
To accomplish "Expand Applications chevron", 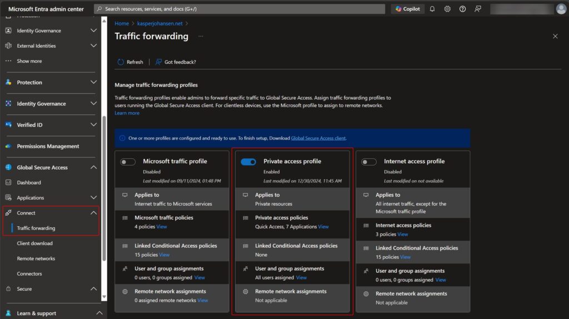I will tap(93, 198).
